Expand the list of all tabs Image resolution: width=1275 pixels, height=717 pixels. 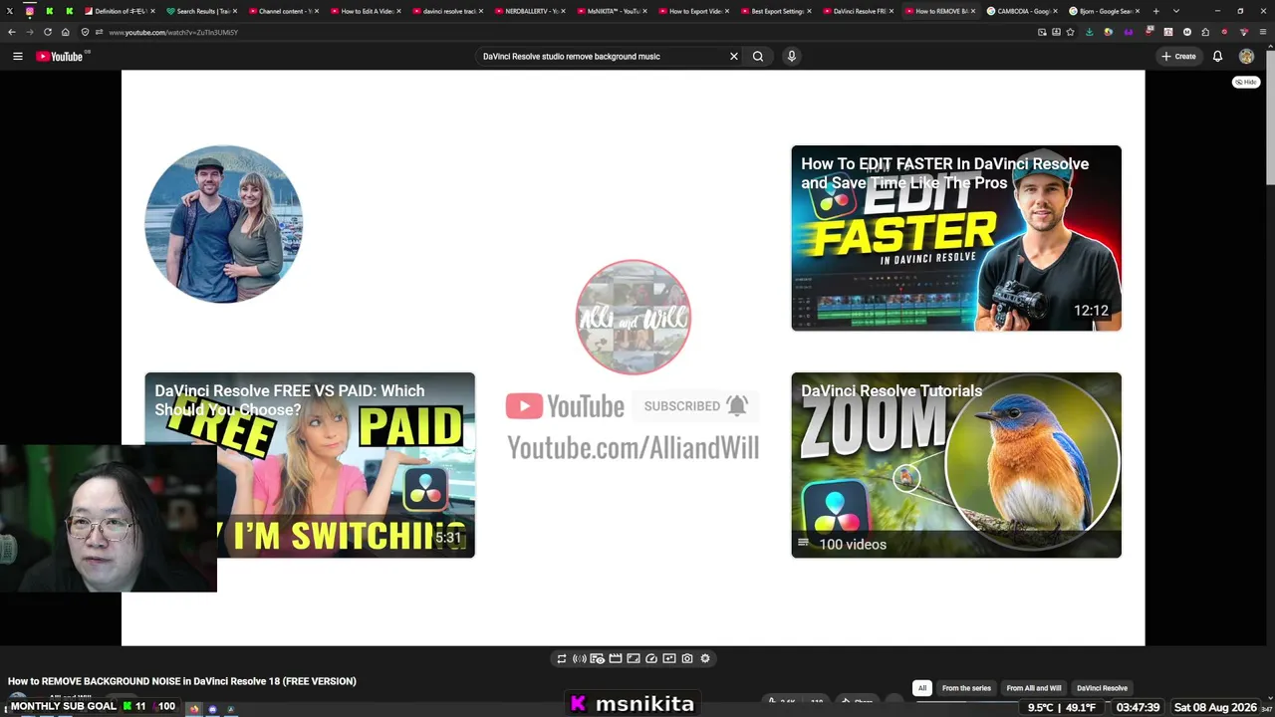1175,11
